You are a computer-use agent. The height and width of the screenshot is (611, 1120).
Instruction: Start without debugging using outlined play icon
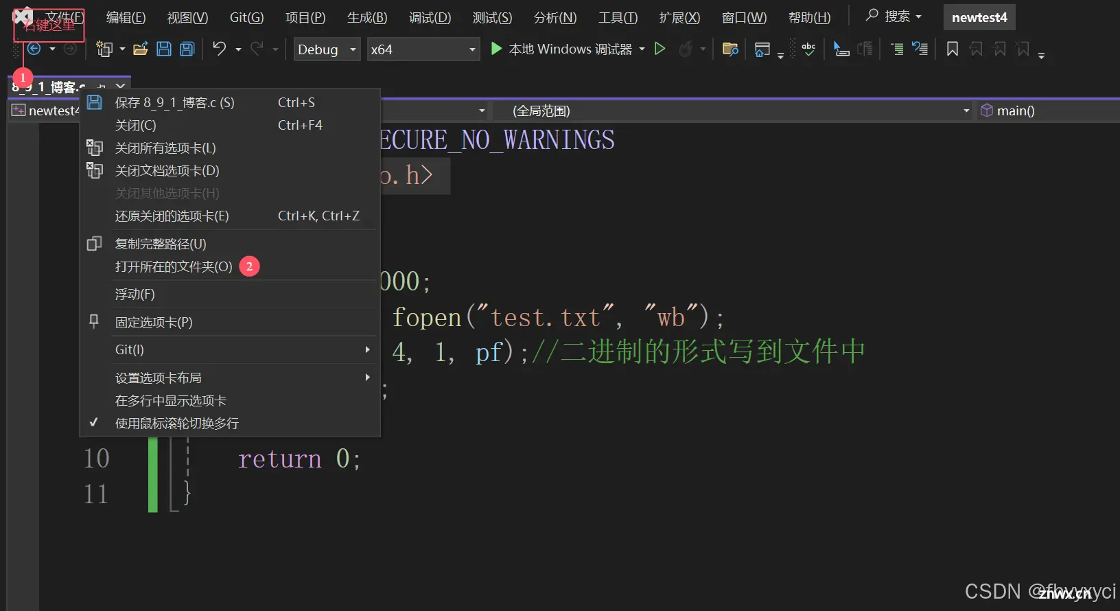coord(660,49)
